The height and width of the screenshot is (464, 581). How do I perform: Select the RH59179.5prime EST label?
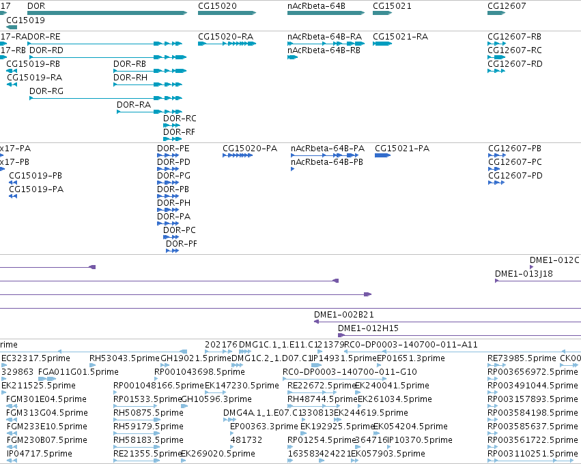point(148,427)
